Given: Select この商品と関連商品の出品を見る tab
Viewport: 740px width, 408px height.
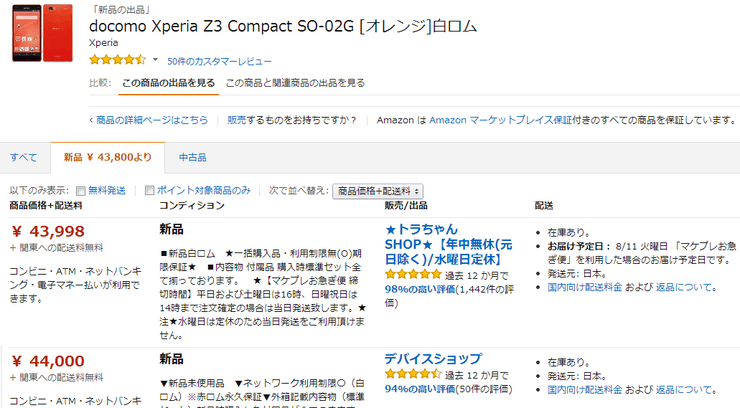Looking at the screenshot, I should pos(295,82).
